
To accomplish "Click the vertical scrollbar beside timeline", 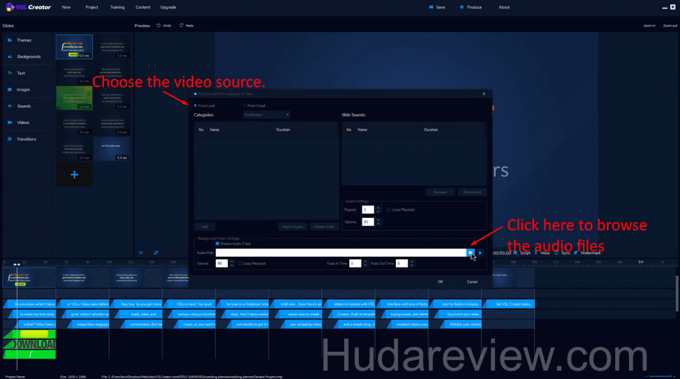I will point(677,293).
